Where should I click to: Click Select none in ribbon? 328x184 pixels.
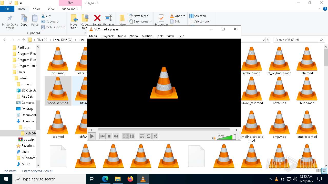click(x=199, y=21)
